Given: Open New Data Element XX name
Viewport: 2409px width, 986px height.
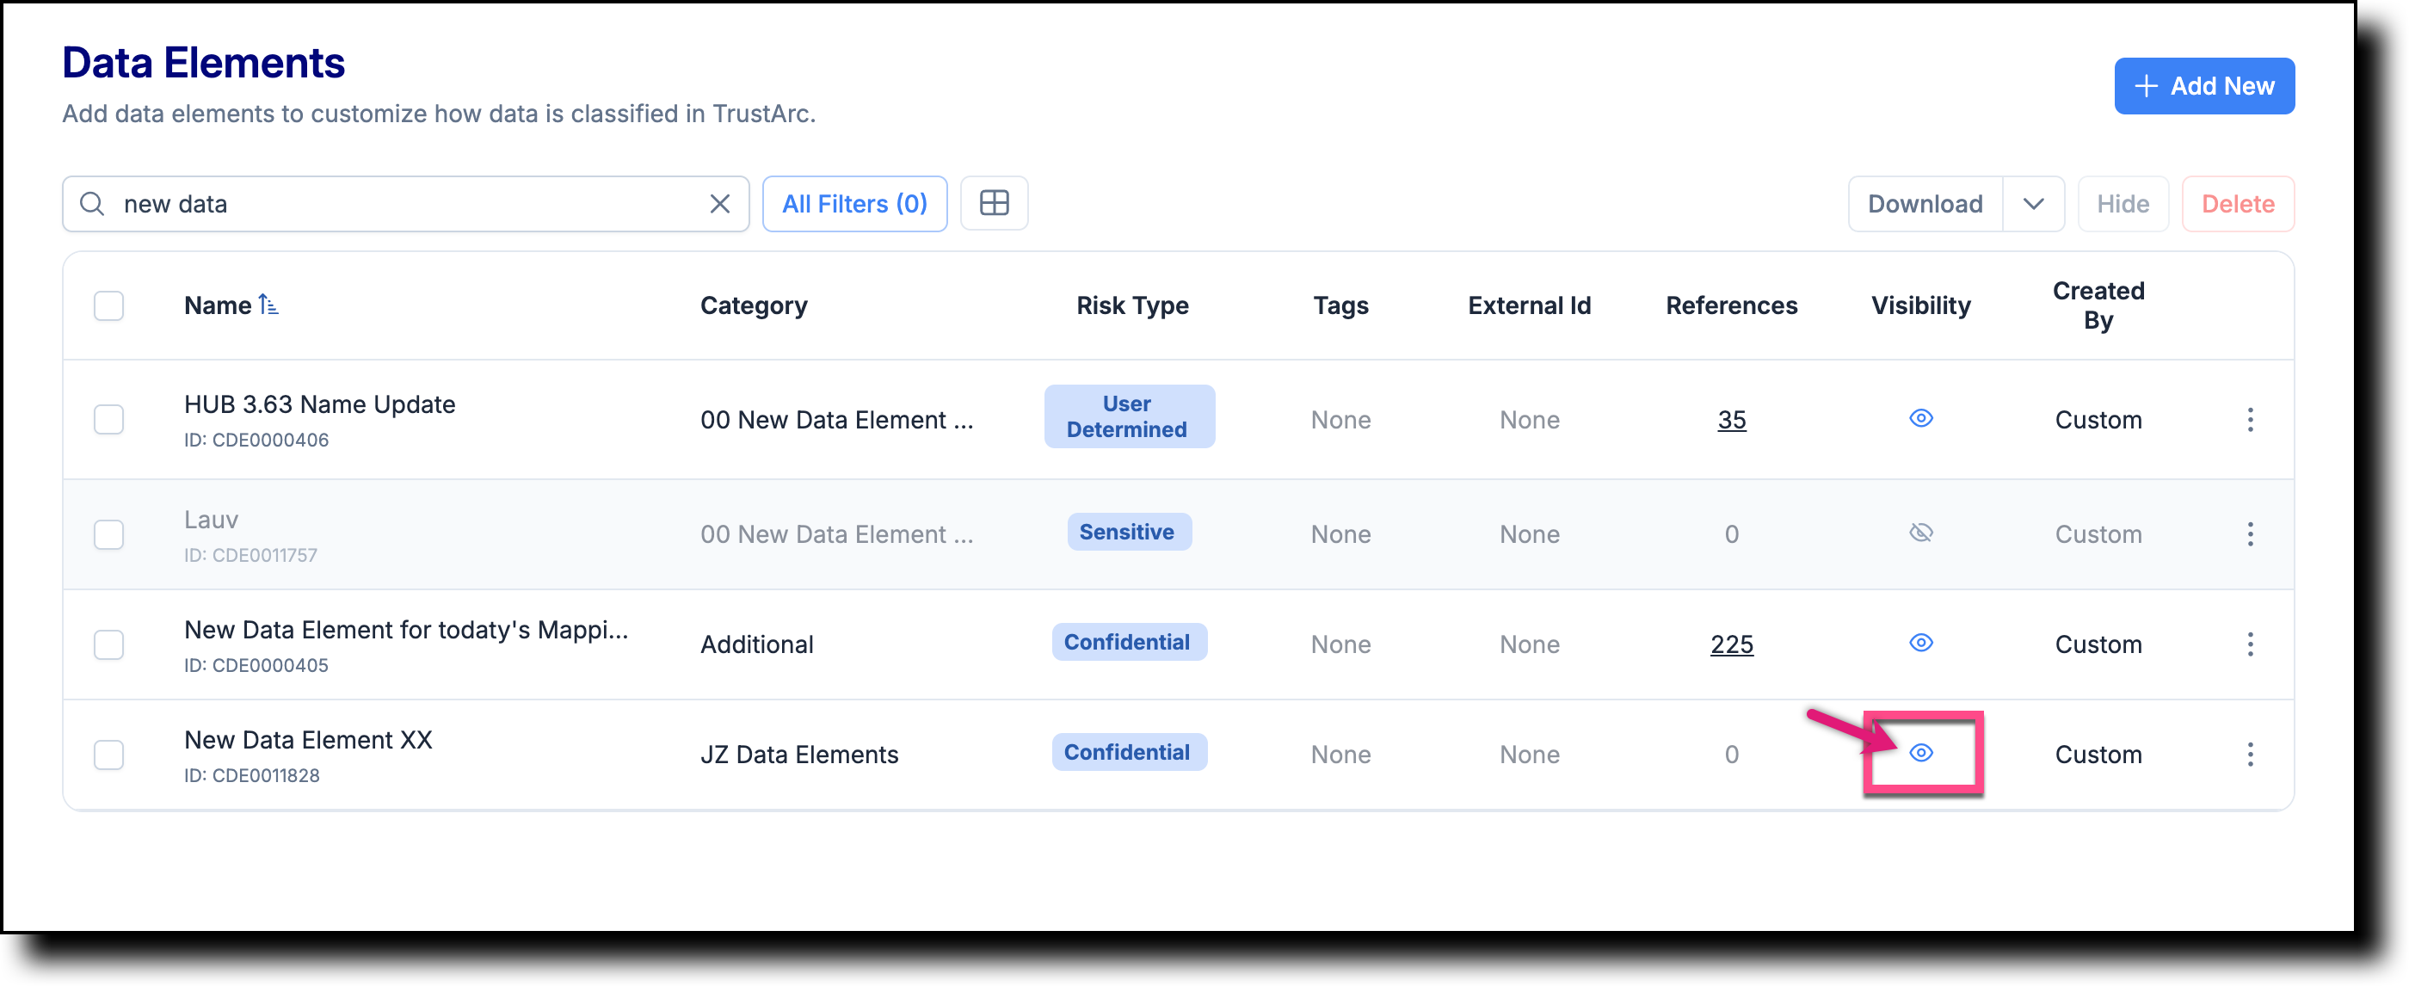Looking at the screenshot, I should [309, 740].
